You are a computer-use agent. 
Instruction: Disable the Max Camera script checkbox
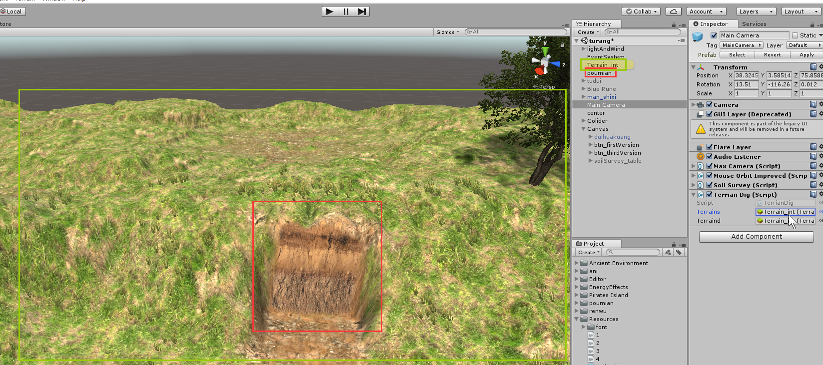(x=709, y=166)
